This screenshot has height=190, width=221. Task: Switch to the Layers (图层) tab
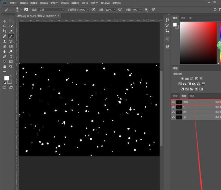pyautogui.click(x=175, y=96)
